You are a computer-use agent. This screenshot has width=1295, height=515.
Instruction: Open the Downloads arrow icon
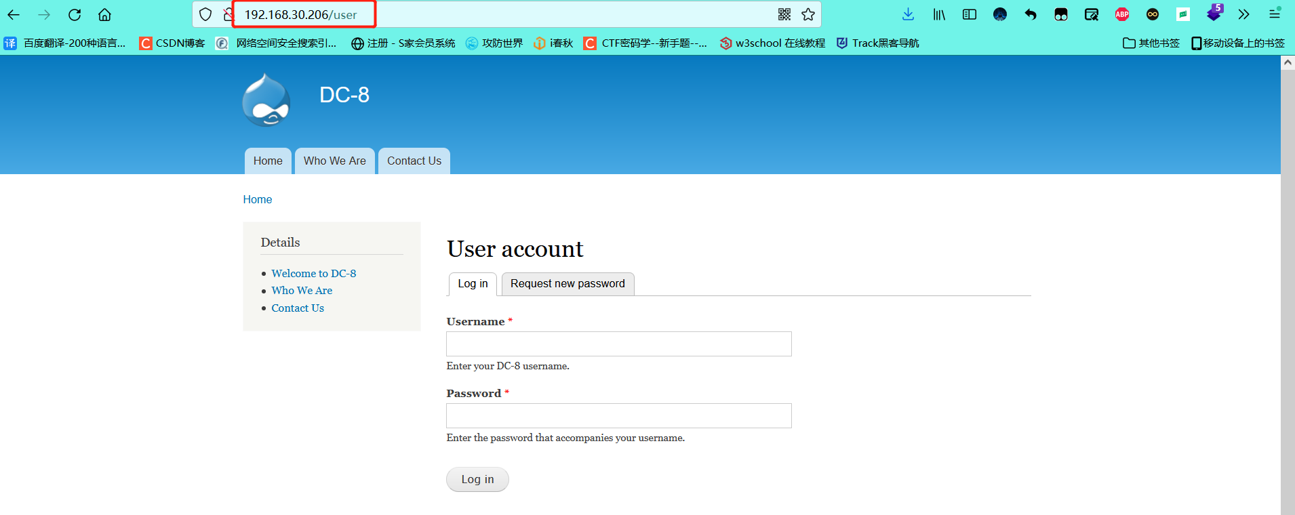[x=909, y=14]
